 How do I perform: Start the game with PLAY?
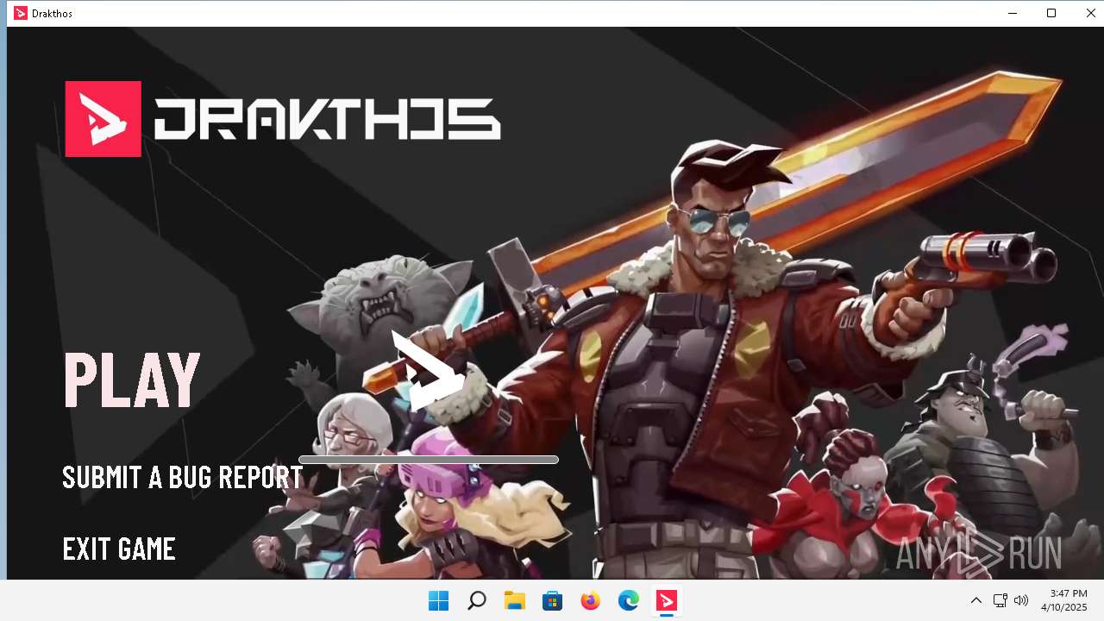[132, 379]
